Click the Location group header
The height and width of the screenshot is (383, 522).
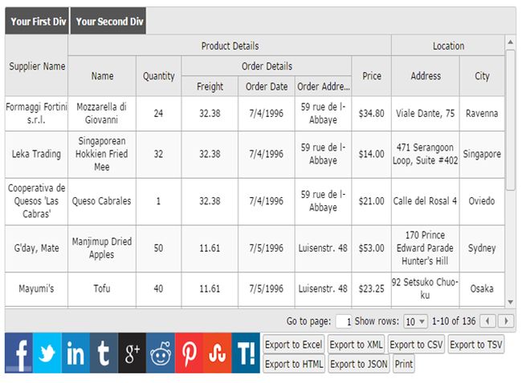[x=448, y=46]
